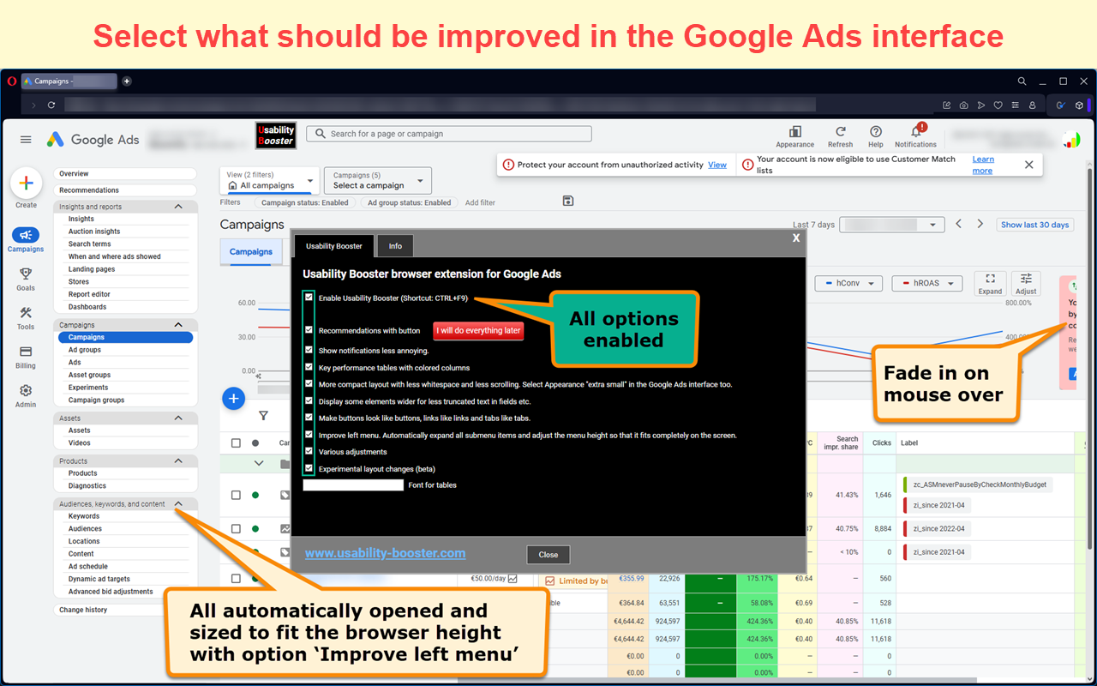Open the Appearance settings icon
Viewport: 1097px width, 686px height.
[x=795, y=132]
